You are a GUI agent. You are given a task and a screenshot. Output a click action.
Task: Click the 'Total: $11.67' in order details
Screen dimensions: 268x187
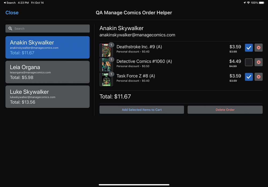[x=115, y=96]
